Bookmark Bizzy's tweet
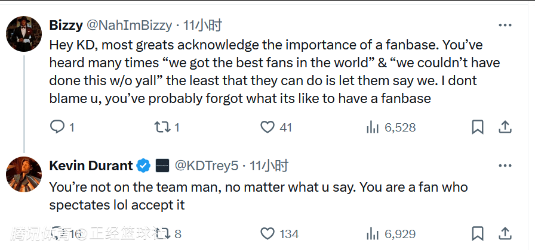This screenshot has height=250, width=535. coord(478,127)
